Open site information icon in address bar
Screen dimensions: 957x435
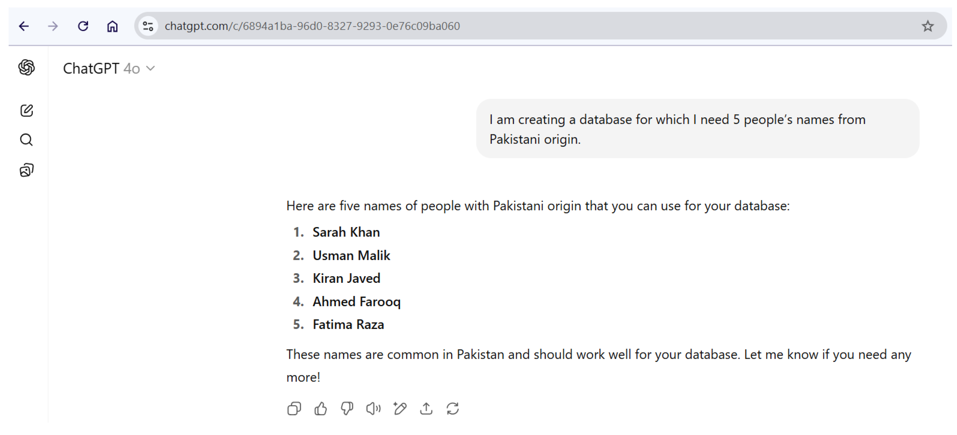148,26
